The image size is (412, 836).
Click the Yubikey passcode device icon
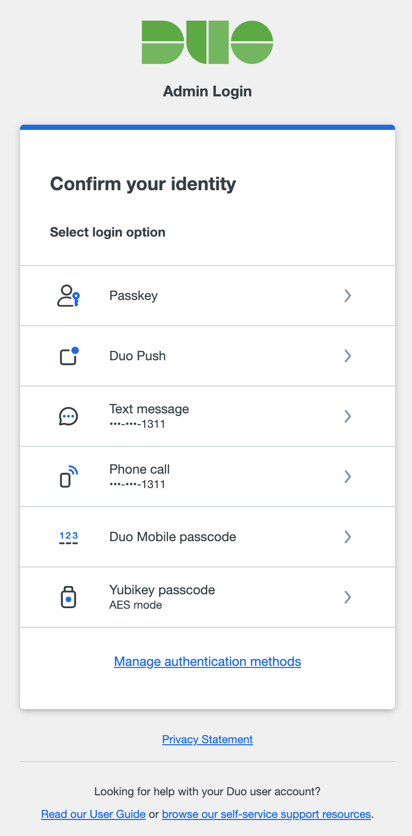(x=67, y=597)
